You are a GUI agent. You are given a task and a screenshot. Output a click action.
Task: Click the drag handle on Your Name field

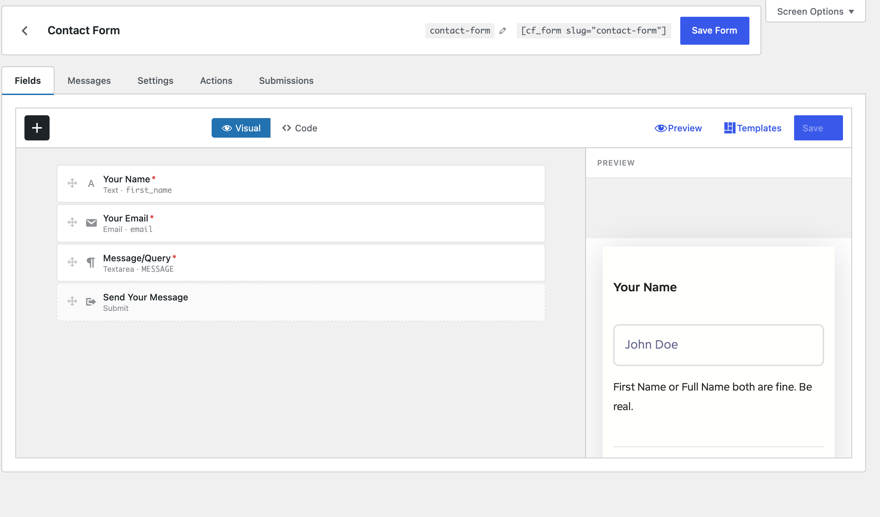(72, 183)
